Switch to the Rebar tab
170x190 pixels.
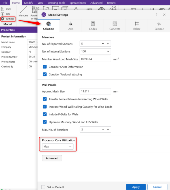tap(137, 26)
